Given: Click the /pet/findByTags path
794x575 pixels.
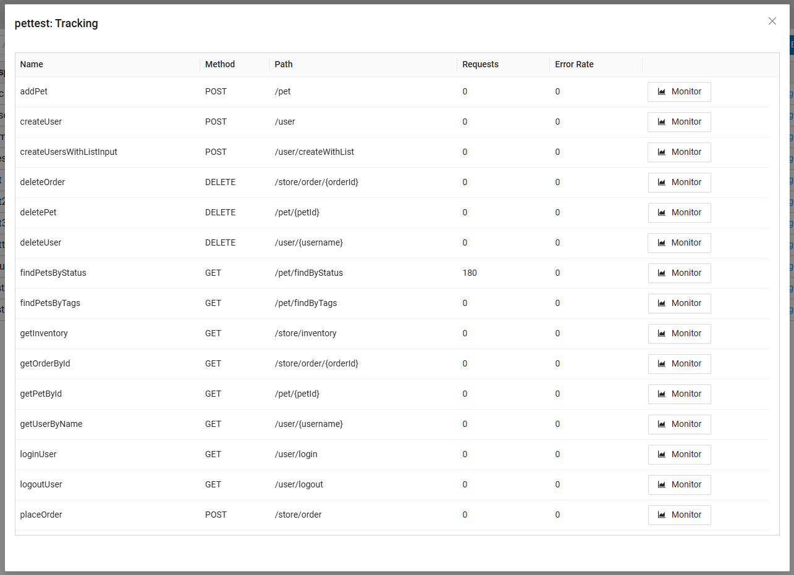Looking at the screenshot, I should [x=306, y=303].
